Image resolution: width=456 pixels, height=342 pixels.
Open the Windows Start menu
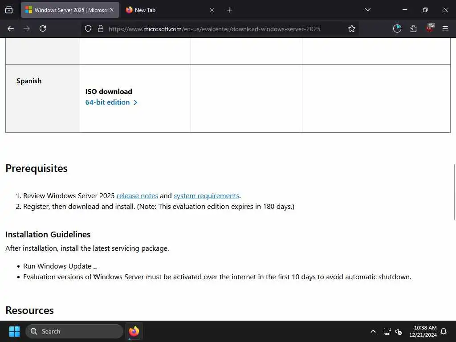14,331
